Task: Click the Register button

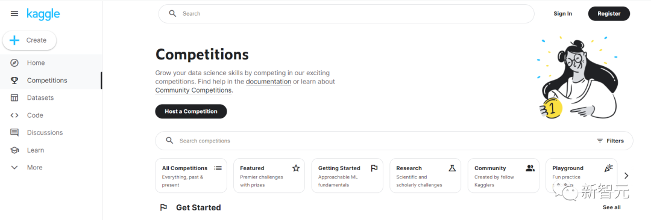Action: [x=609, y=14]
